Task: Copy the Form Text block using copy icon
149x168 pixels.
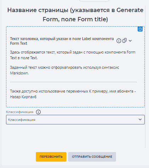Action: (125, 40)
